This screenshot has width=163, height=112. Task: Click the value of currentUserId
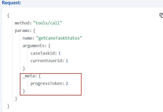point(67,61)
